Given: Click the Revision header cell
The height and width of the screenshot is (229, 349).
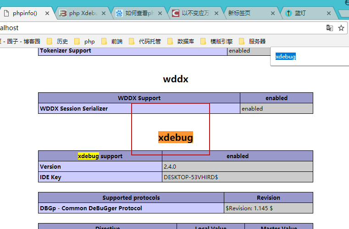Looking at the screenshot, I should pyautogui.click(x=268, y=197).
